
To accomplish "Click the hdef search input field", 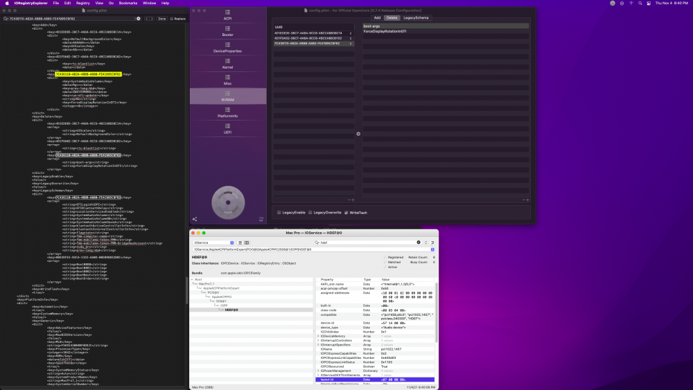I will pos(367,242).
